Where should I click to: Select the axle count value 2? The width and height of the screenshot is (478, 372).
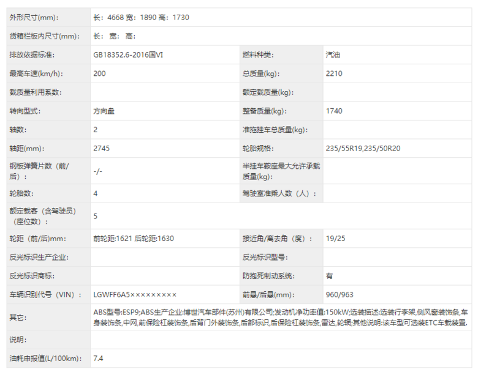96,130
